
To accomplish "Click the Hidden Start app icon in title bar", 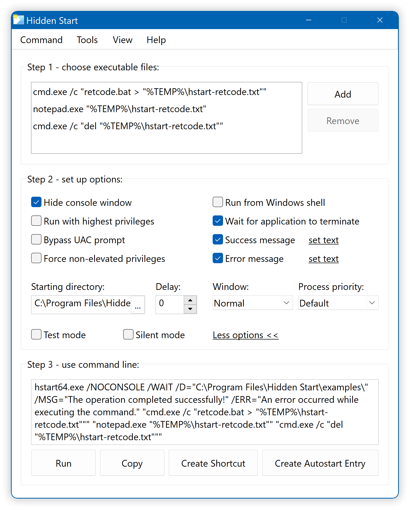I will [18, 20].
